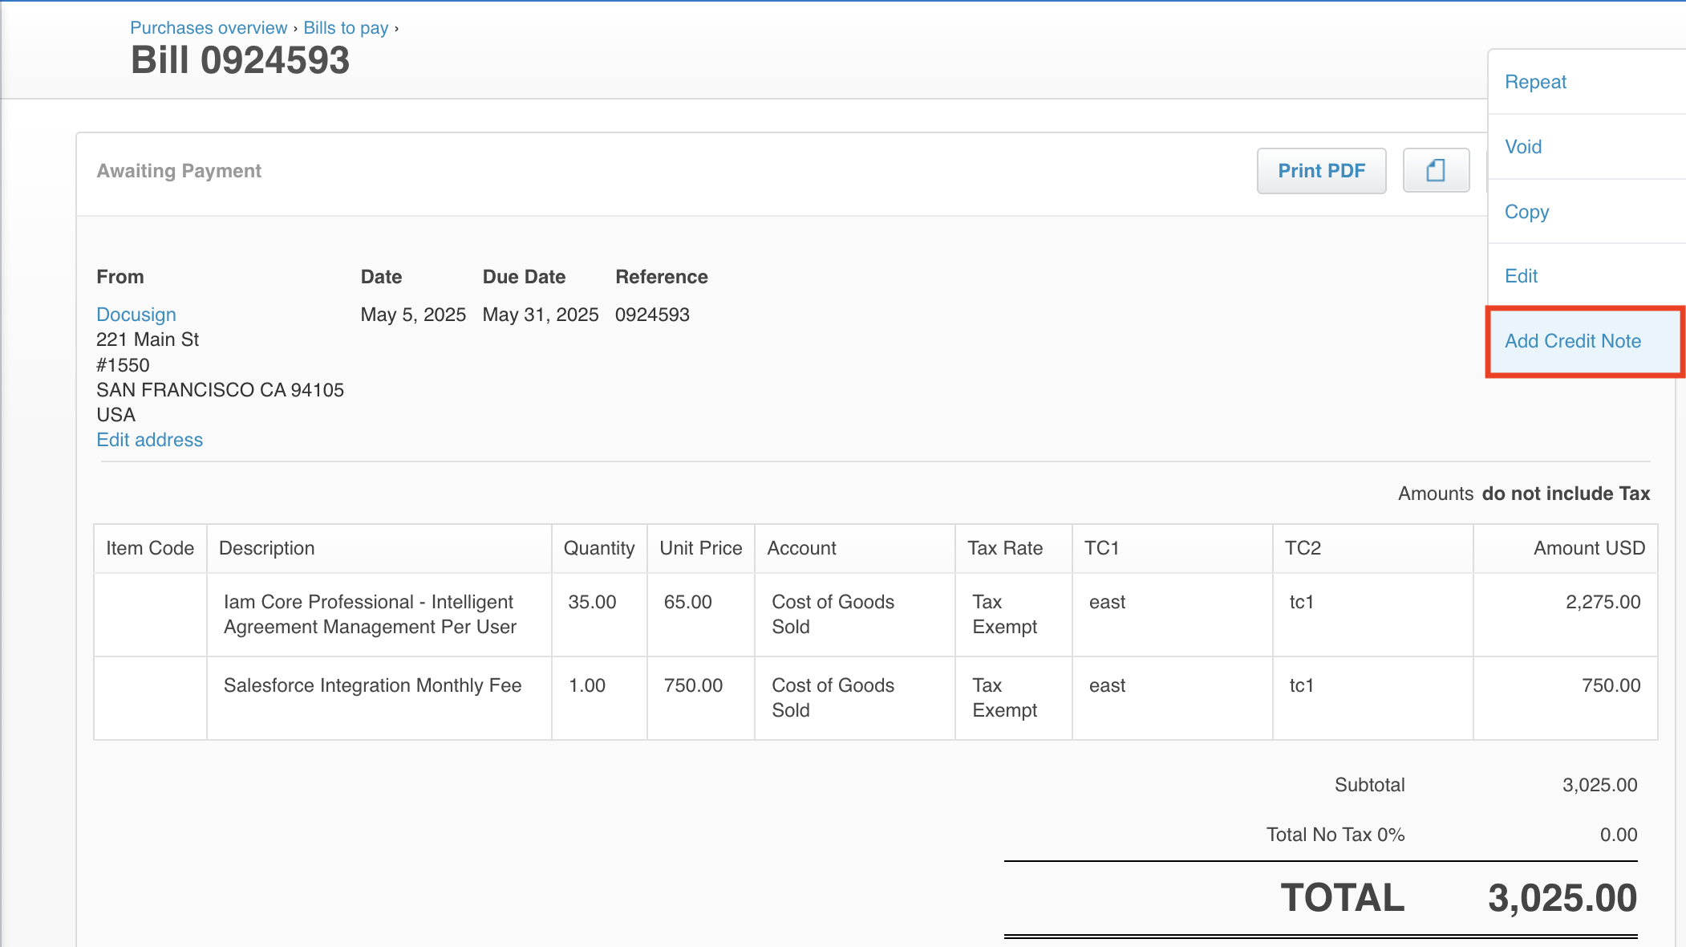Click unit price 65.00 cell
The height and width of the screenshot is (947, 1686).
coord(701,615)
